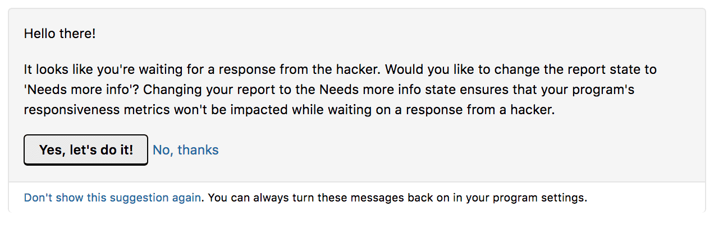Decline with the "No, thanks" link
714x225 pixels.
pos(186,150)
